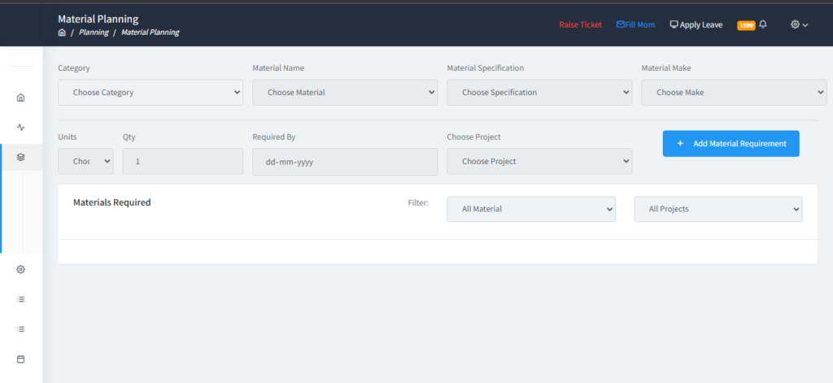833x383 pixels.
Task: Open the top-right settings gear menu
Action: point(799,24)
